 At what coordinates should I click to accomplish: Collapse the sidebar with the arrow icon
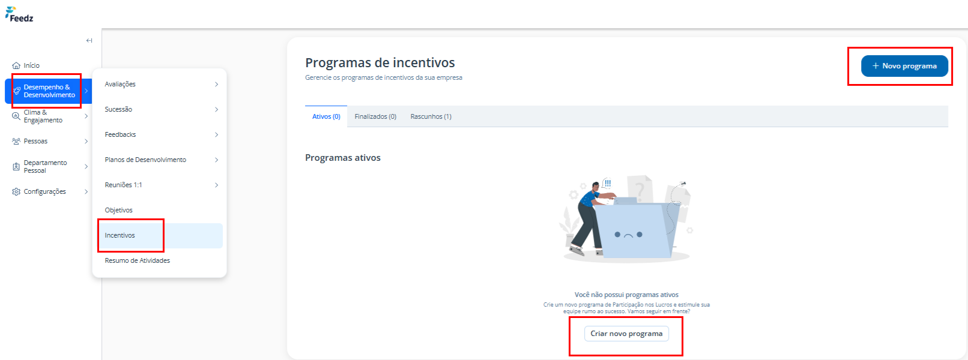pyautogui.click(x=89, y=41)
